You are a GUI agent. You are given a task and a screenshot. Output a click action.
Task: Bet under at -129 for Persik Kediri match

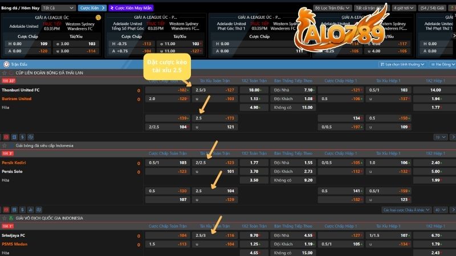click(x=215, y=200)
